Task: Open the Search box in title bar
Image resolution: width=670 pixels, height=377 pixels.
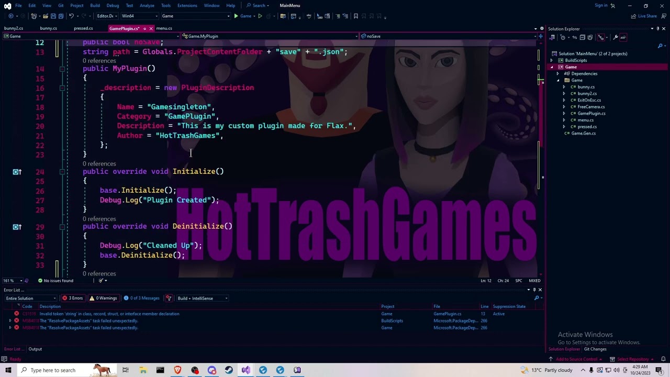Action: [x=259, y=5]
